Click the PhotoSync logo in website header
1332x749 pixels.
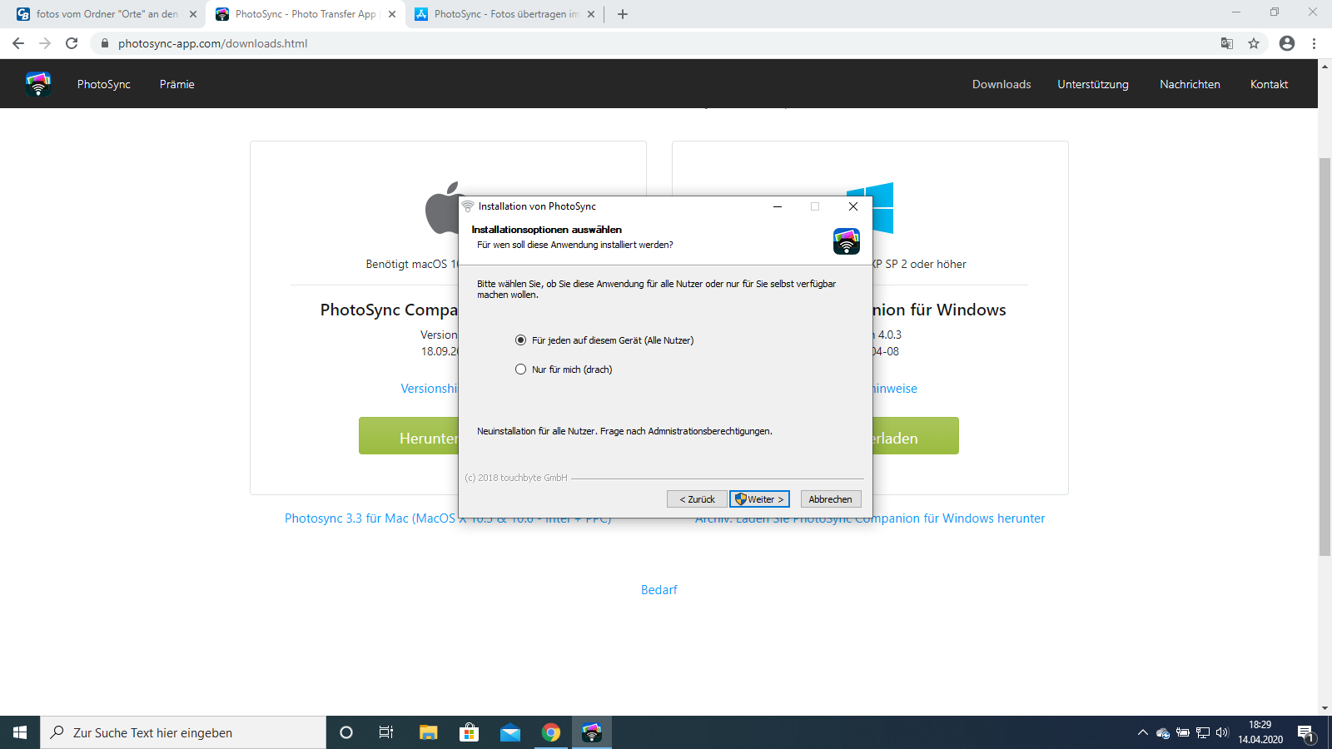tap(38, 84)
